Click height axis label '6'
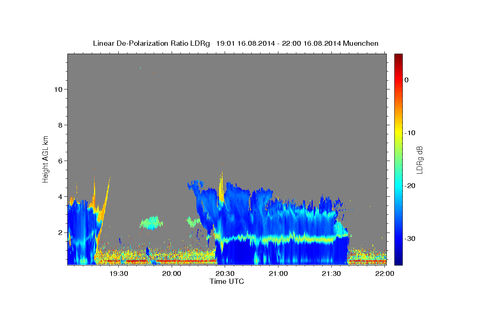 coord(60,161)
